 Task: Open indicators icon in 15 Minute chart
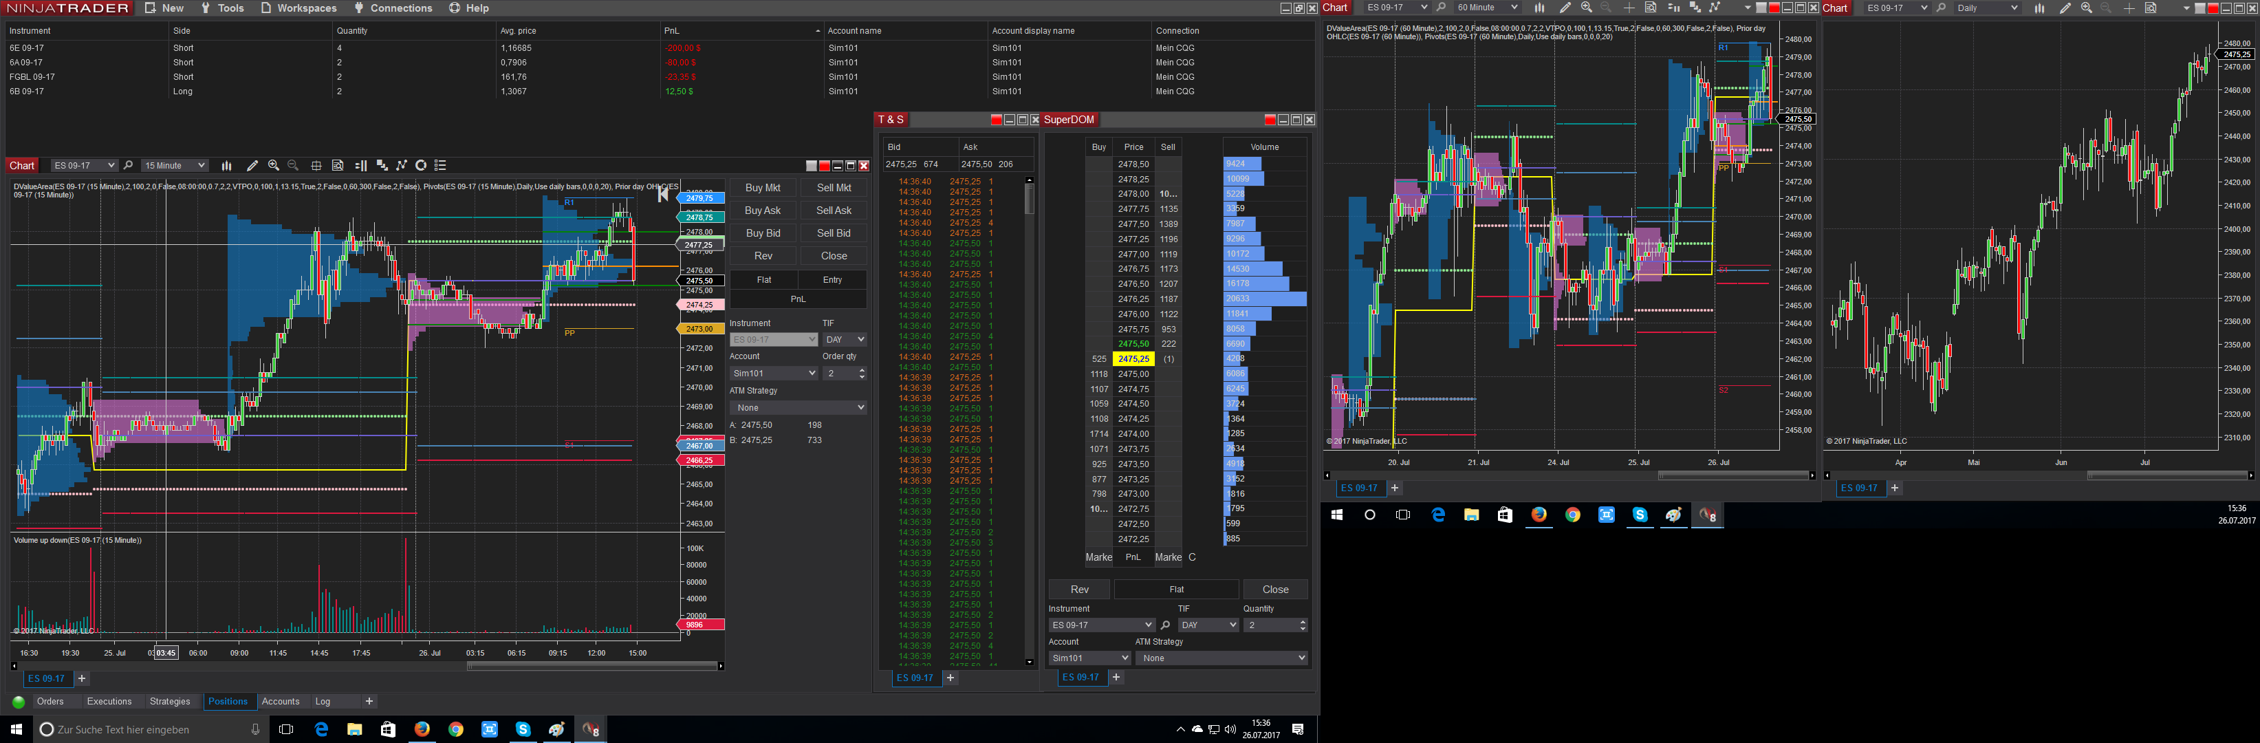(402, 165)
